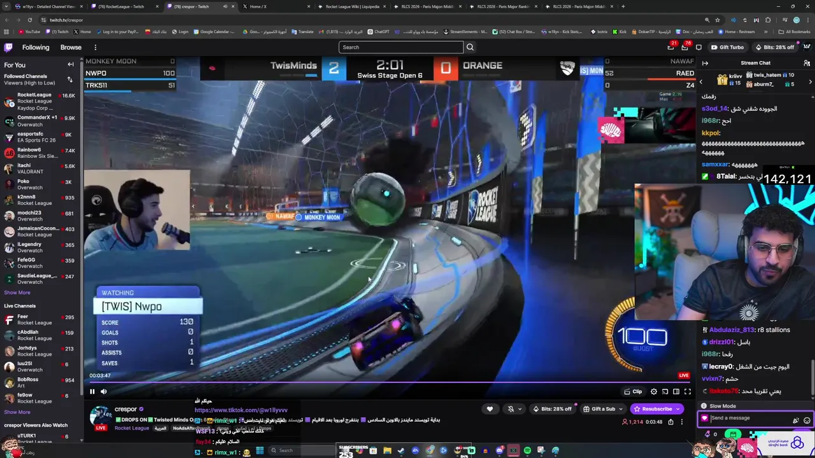
Task: Click Bits 28% off under video
Action: point(553,409)
